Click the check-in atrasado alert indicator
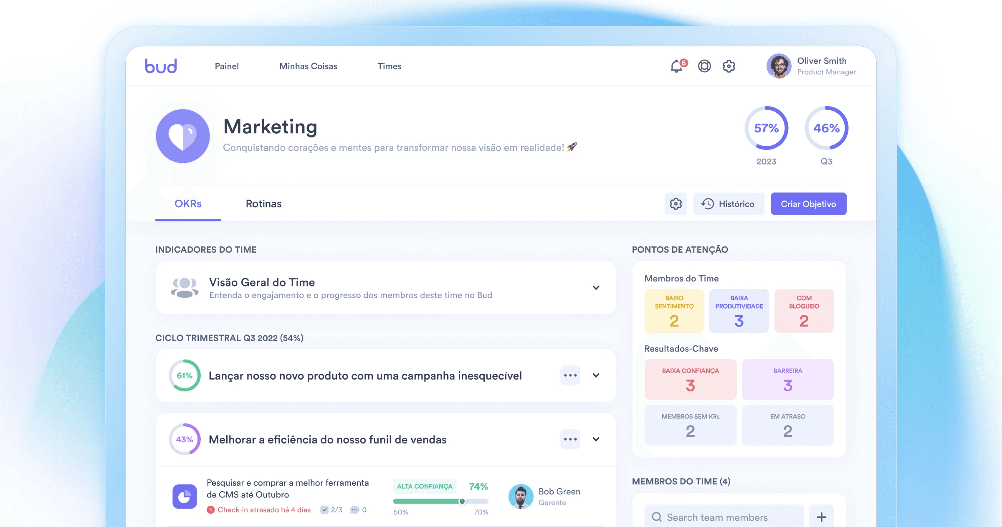The height and width of the screenshot is (527, 1002). click(x=211, y=509)
